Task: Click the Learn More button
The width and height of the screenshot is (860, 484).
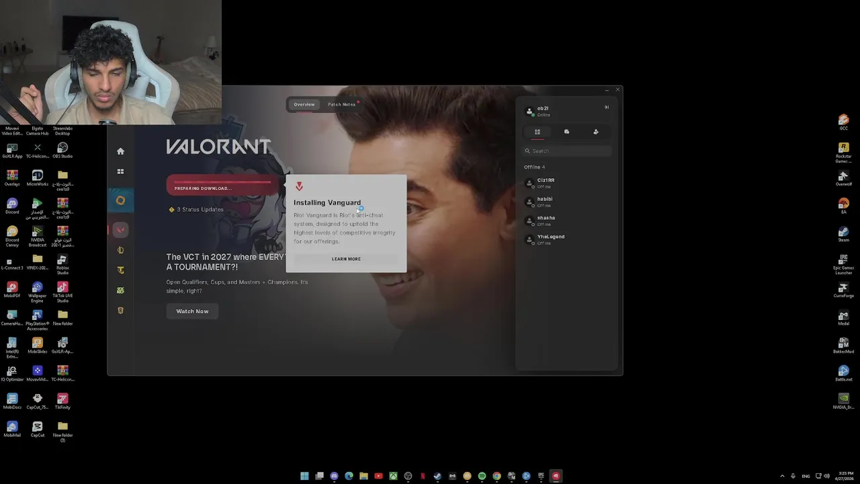Action: (x=346, y=259)
